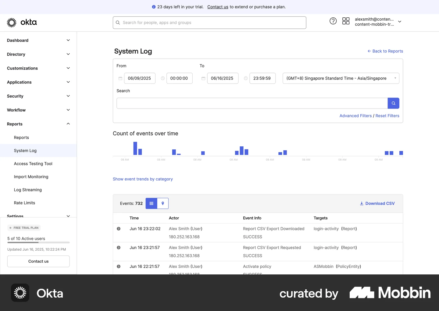Expand the Applications menu
The height and width of the screenshot is (311, 439).
click(x=38, y=82)
